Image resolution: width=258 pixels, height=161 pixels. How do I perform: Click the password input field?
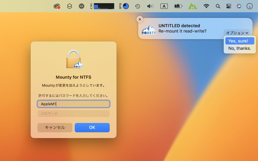(73, 114)
